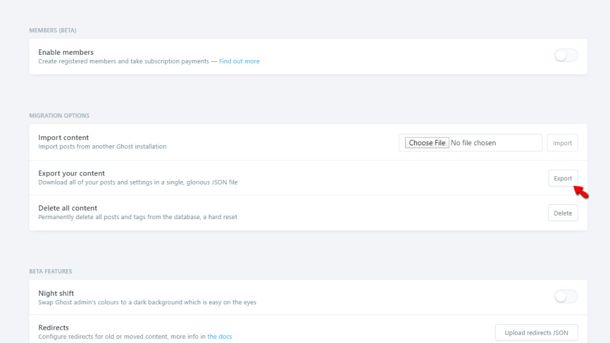610x343 pixels.
Task: Click the 'No file chosen' file field
Action: coord(474,143)
